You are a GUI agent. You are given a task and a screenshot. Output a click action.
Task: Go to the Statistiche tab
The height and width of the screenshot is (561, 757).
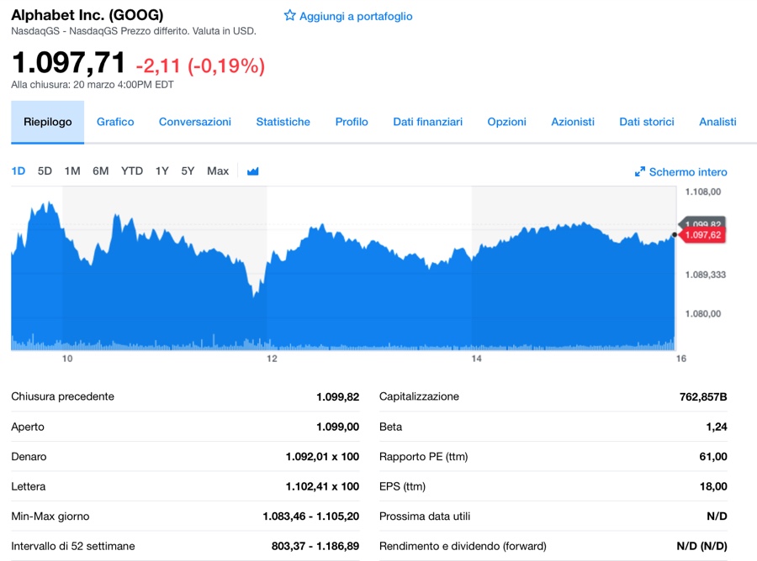tap(283, 122)
